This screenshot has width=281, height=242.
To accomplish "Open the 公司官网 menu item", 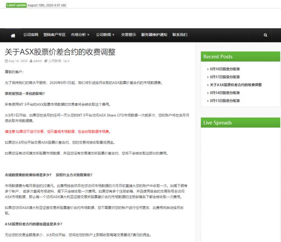I will (x=31, y=35).
